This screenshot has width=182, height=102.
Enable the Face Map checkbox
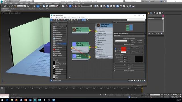coord(130,42)
